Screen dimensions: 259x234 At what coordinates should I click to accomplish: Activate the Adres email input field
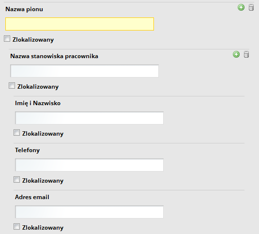89,212
